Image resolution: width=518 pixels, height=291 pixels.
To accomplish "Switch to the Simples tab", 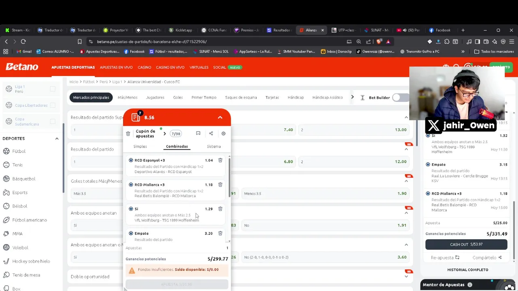I will [140, 146].
